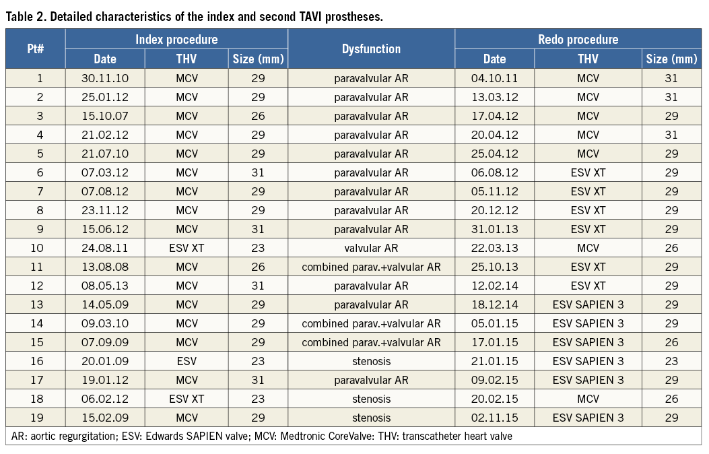The height and width of the screenshot is (454, 709).
Task: Click the Date header under Index procedure
Action: (105, 59)
